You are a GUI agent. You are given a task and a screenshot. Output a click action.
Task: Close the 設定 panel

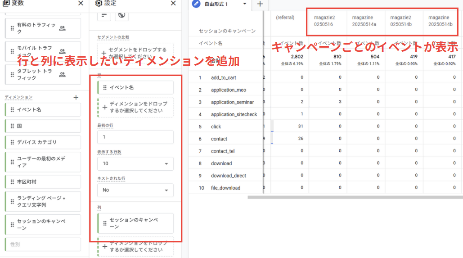pyautogui.click(x=173, y=3)
